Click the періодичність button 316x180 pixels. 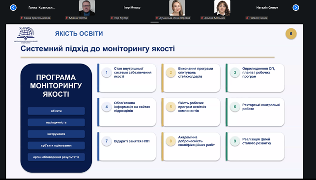pyautogui.click(x=56, y=122)
